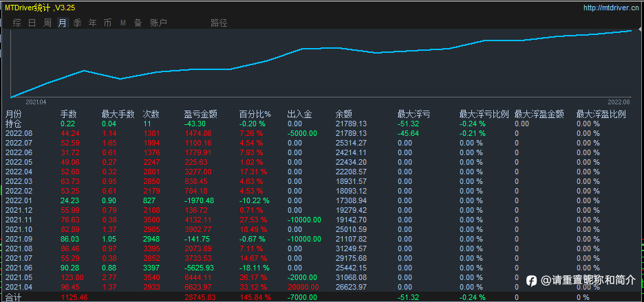Select the 币 currency tab
Viewport: 644px width, 302px height.
click(107, 23)
